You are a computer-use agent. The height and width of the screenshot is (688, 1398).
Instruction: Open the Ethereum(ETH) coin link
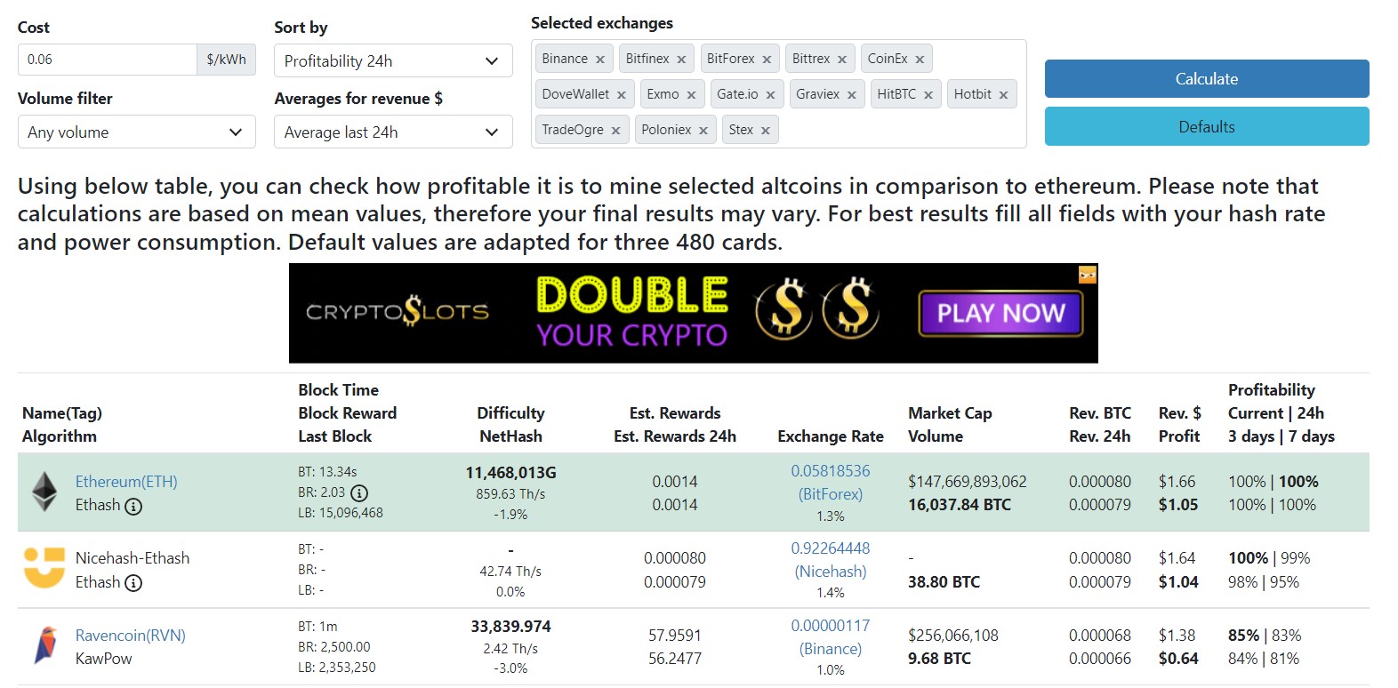[126, 482]
